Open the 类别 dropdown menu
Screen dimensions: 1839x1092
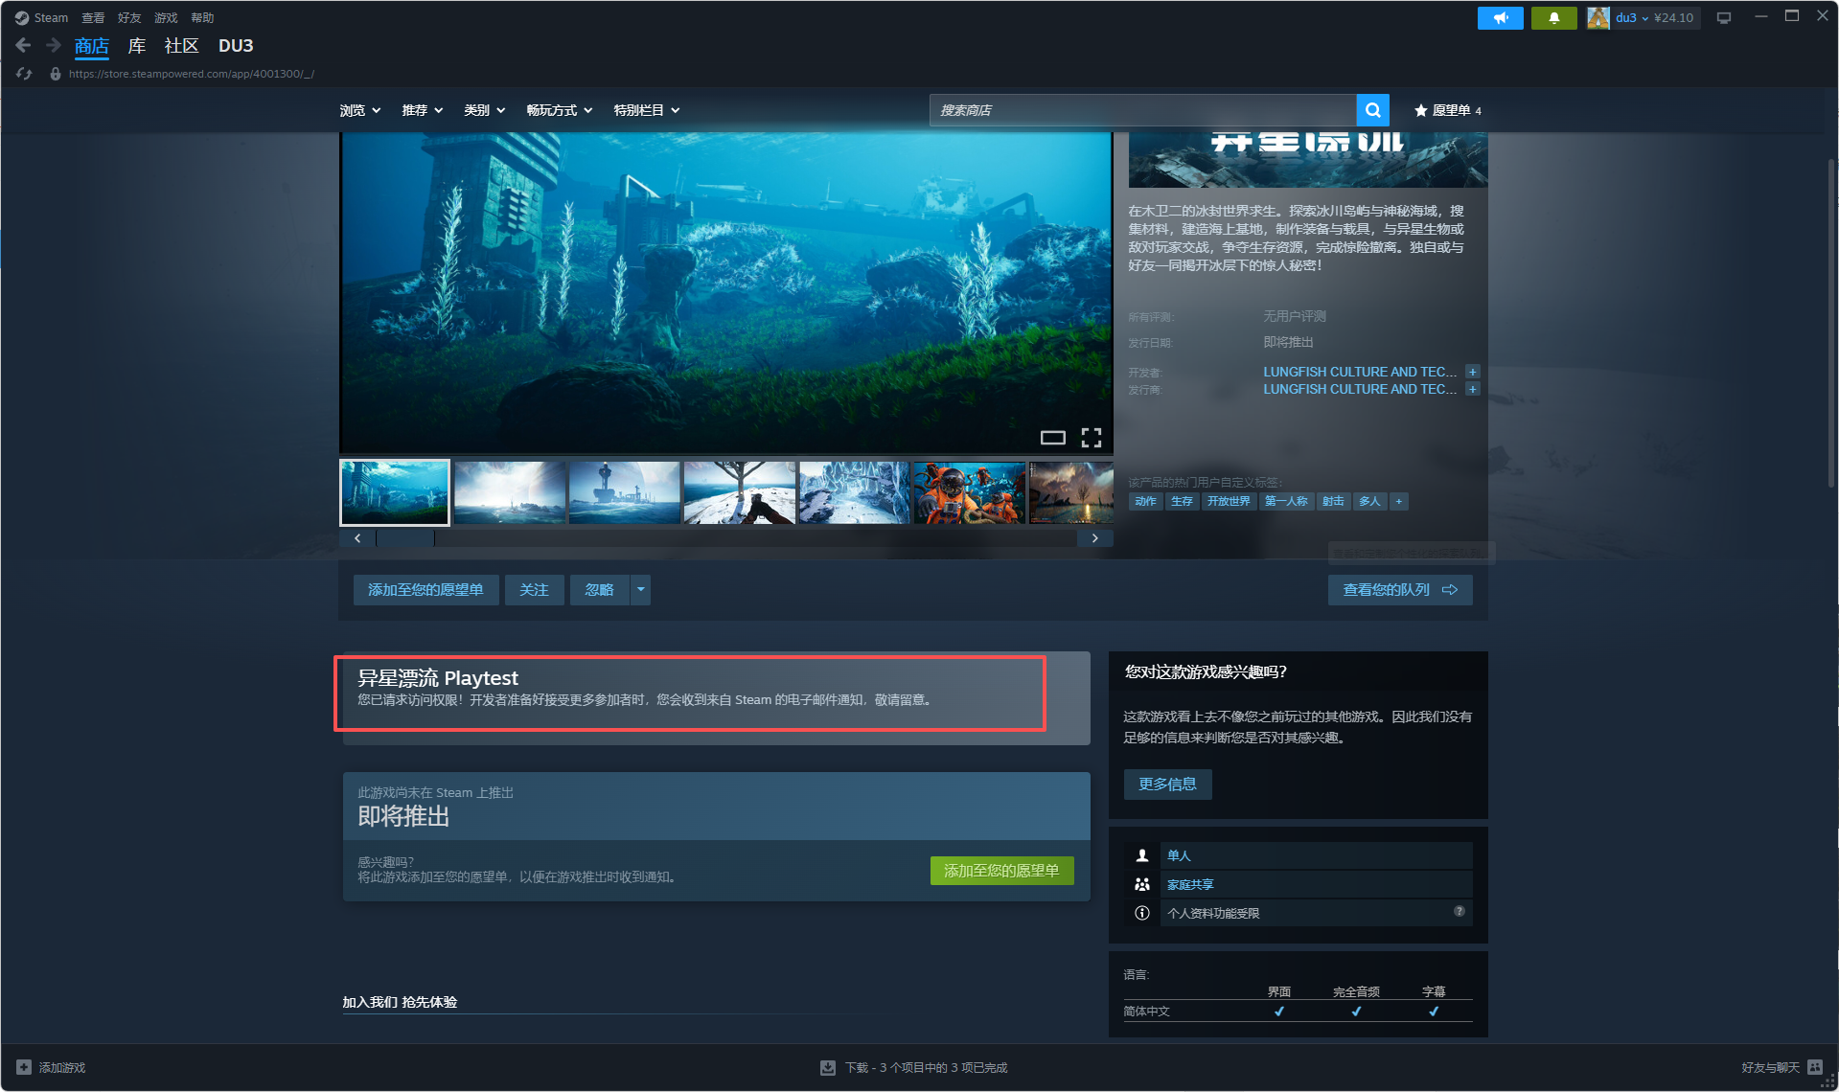484,110
